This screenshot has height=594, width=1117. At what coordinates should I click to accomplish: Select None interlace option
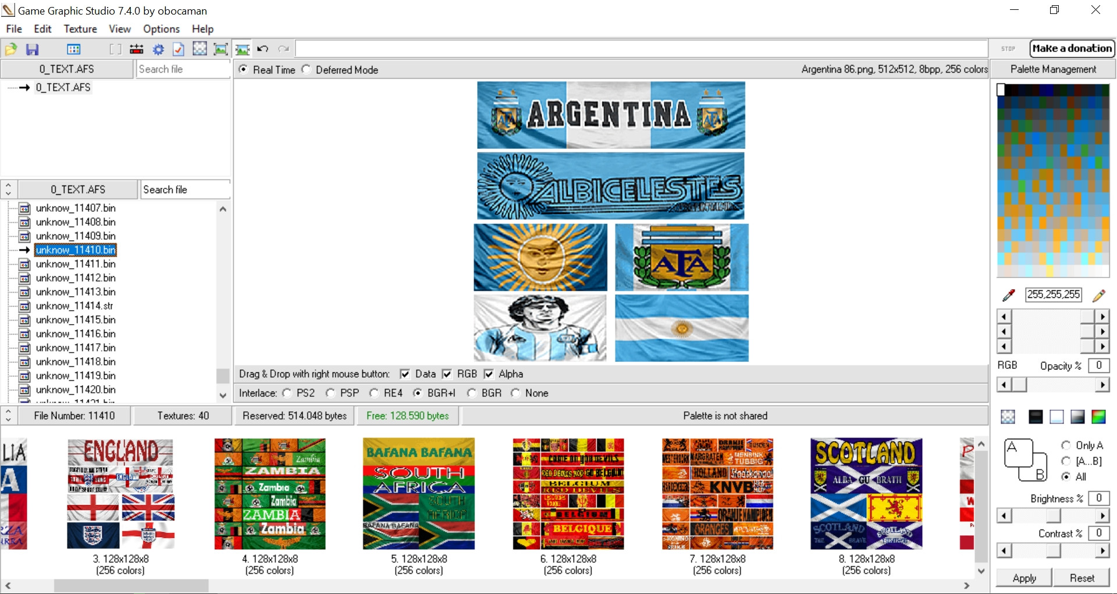[x=515, y=393]
